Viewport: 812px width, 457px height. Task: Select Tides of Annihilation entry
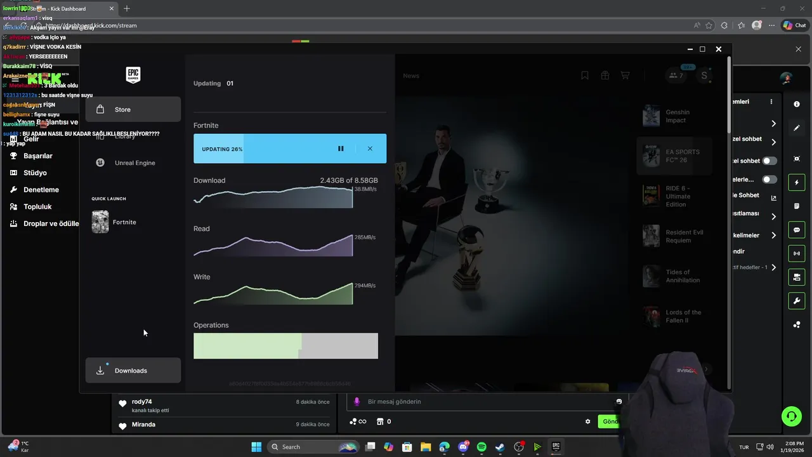tap(674, 276)
